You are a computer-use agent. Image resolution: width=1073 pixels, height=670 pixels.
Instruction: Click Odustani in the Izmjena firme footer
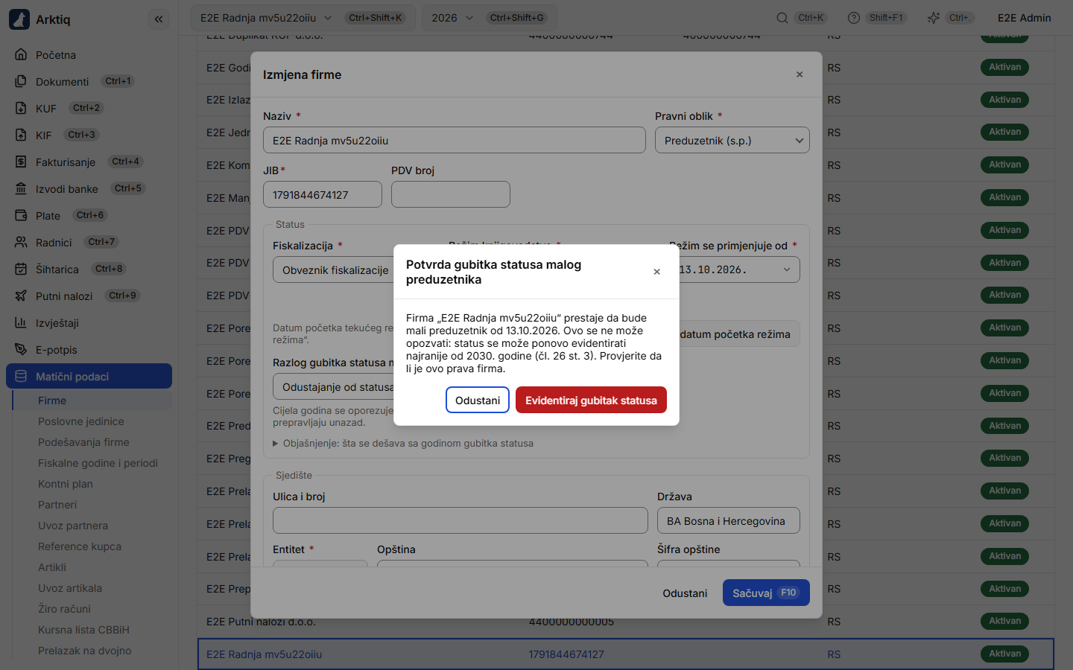tap(685, 593)
